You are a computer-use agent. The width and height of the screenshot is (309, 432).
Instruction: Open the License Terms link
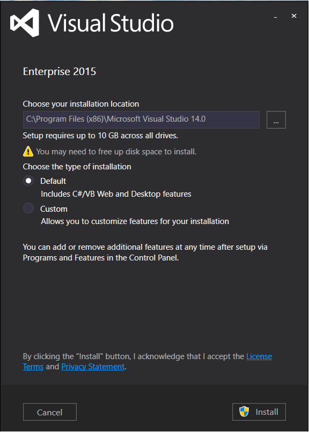[x=259, y=356]
